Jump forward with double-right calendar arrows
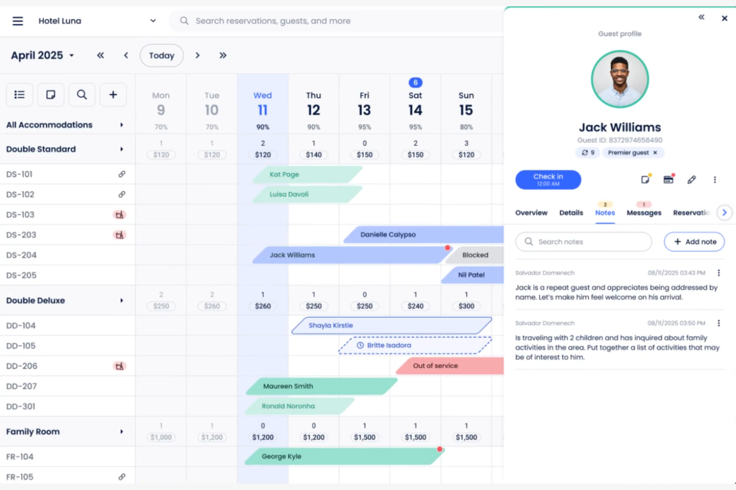 tap(223, 55)
